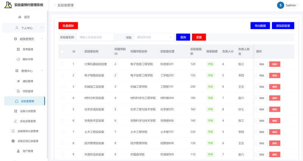Viewport: 303px width, 161px height.
Task: Click the 经管楼808 location cell
Action: (x=167, y=143)
